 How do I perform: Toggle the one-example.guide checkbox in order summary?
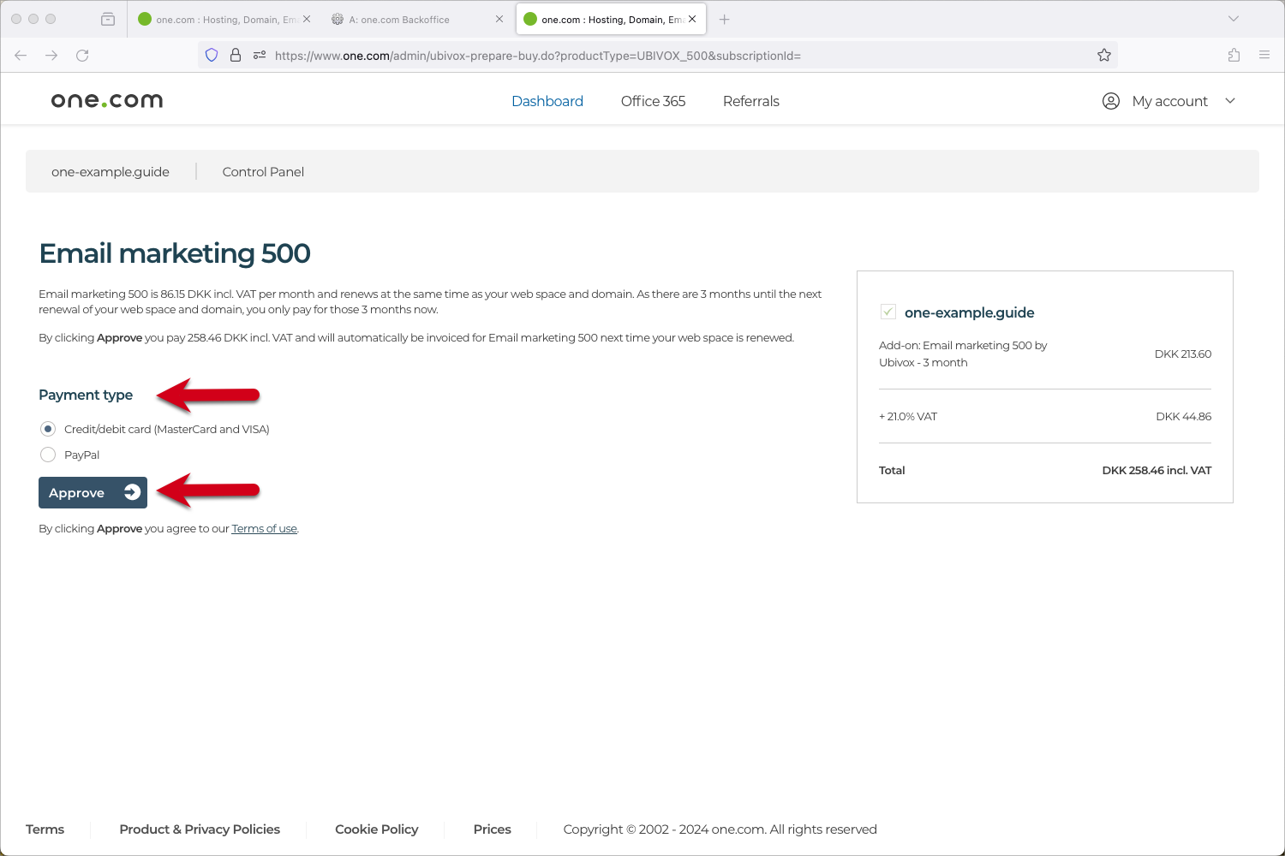pyautogui.click(x=888, y=312)
